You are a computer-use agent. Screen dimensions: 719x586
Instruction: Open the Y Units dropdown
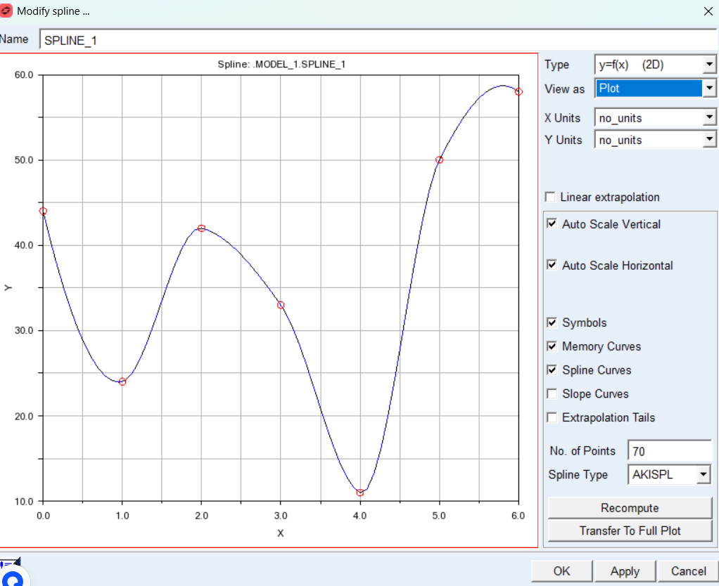pyautogui.click(x=709, y=140)
